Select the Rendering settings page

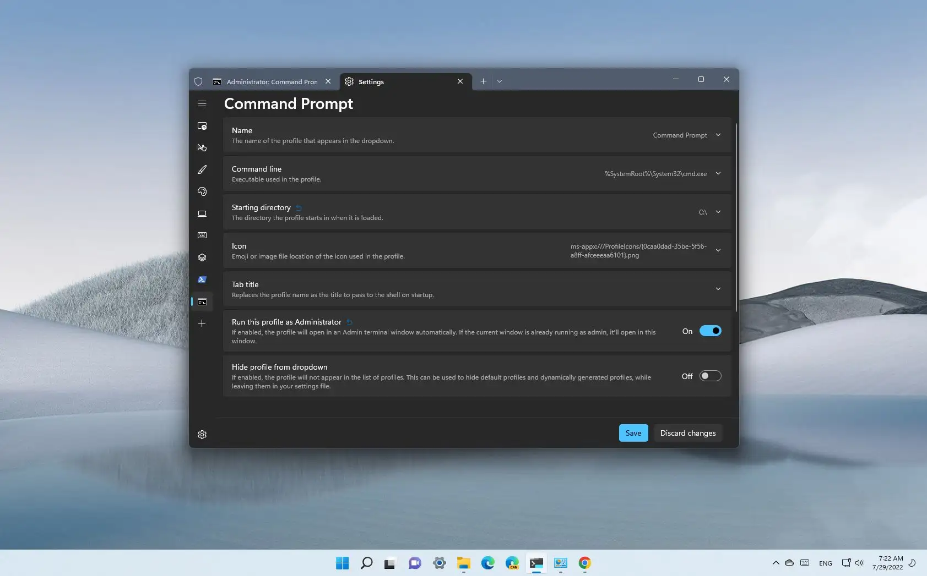202,213
